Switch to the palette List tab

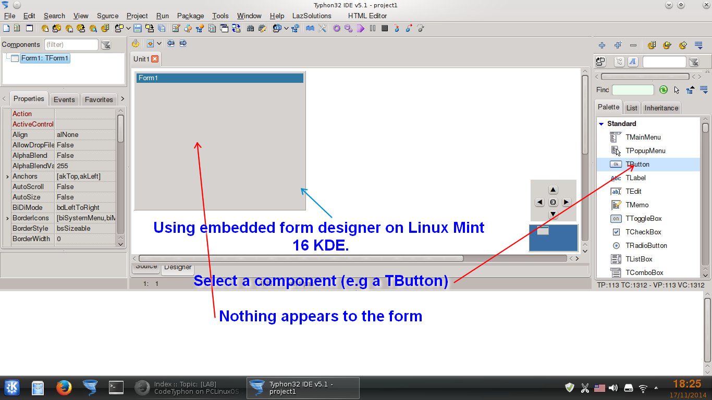coord(632,108)
